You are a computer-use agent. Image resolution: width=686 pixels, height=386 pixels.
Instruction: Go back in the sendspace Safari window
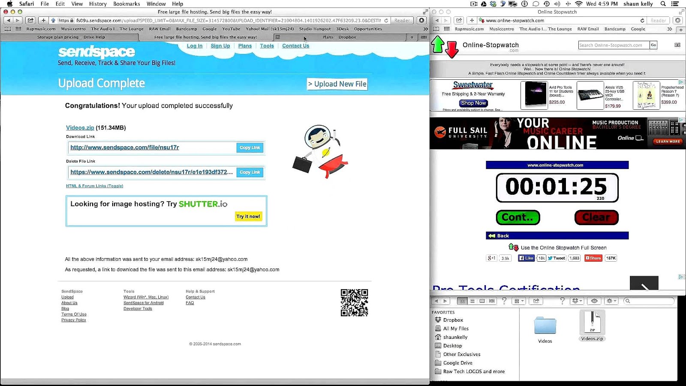pyautogui.click(x=8, y=20)
